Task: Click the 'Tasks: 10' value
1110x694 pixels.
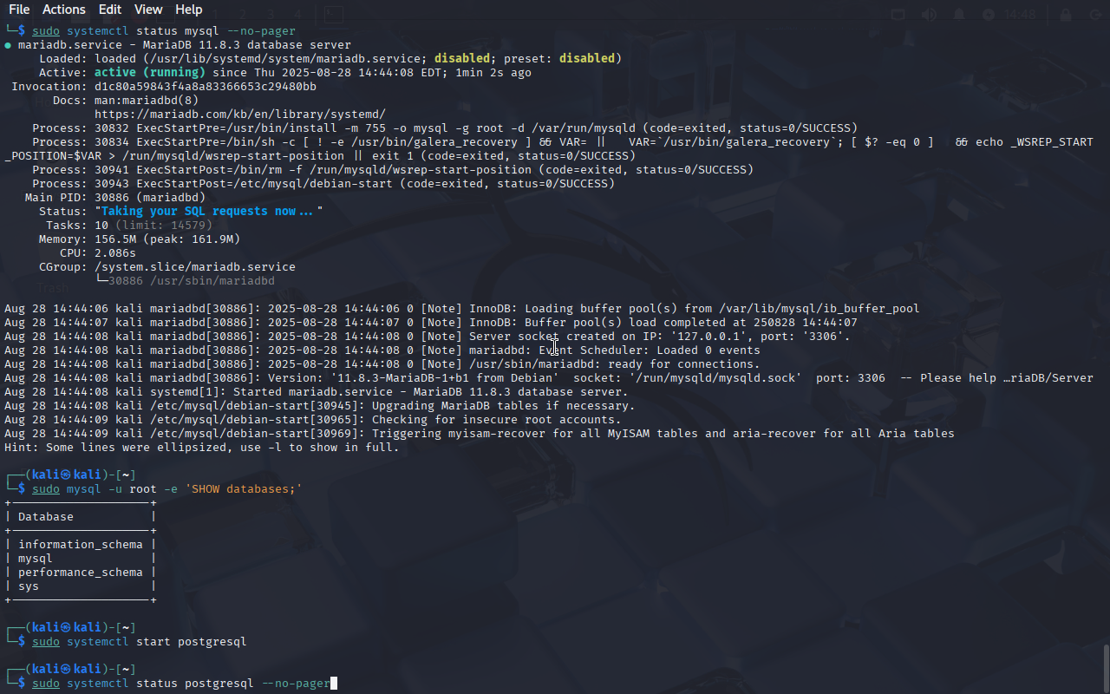Action: click(101, 226)
